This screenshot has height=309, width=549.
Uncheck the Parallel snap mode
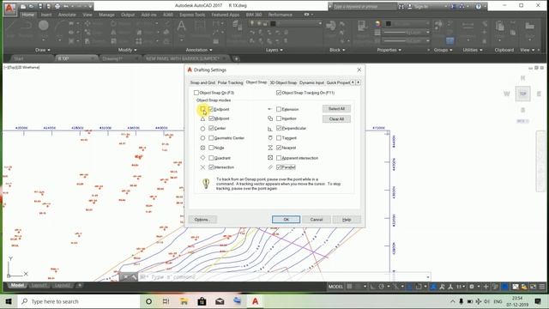pyautogui.click(x=279, y=167)
